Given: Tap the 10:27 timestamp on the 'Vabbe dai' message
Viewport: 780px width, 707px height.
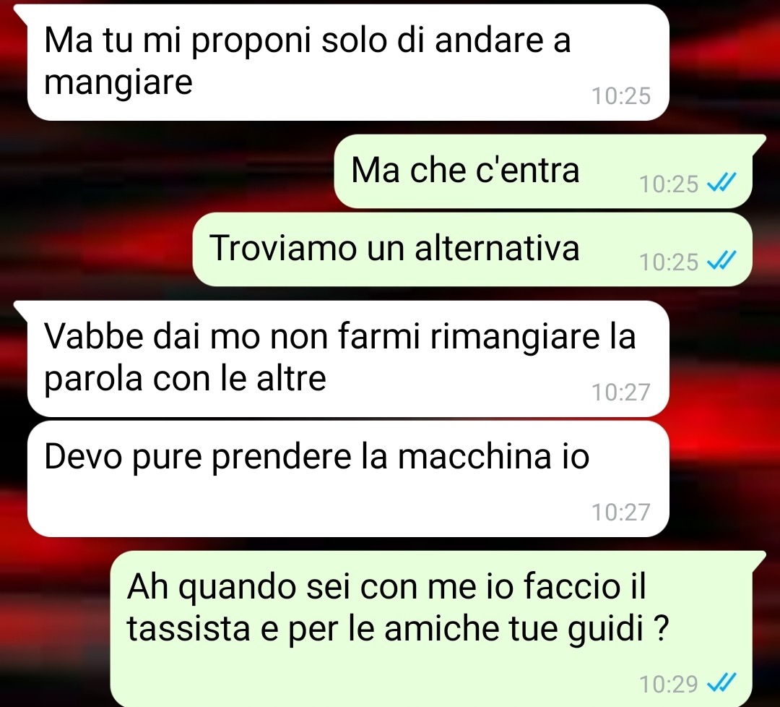Looking at the screenshot, I should coord(621,393).
